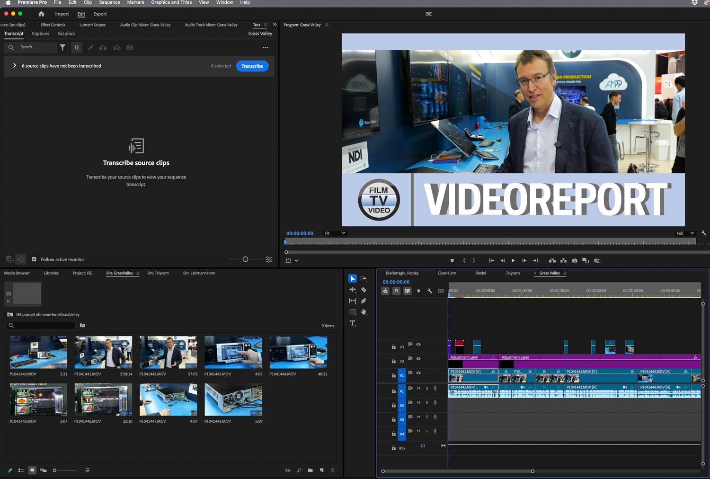Open Program monitor wrench settings
This screenshot has height=479, width=710.
pos(703,233)
